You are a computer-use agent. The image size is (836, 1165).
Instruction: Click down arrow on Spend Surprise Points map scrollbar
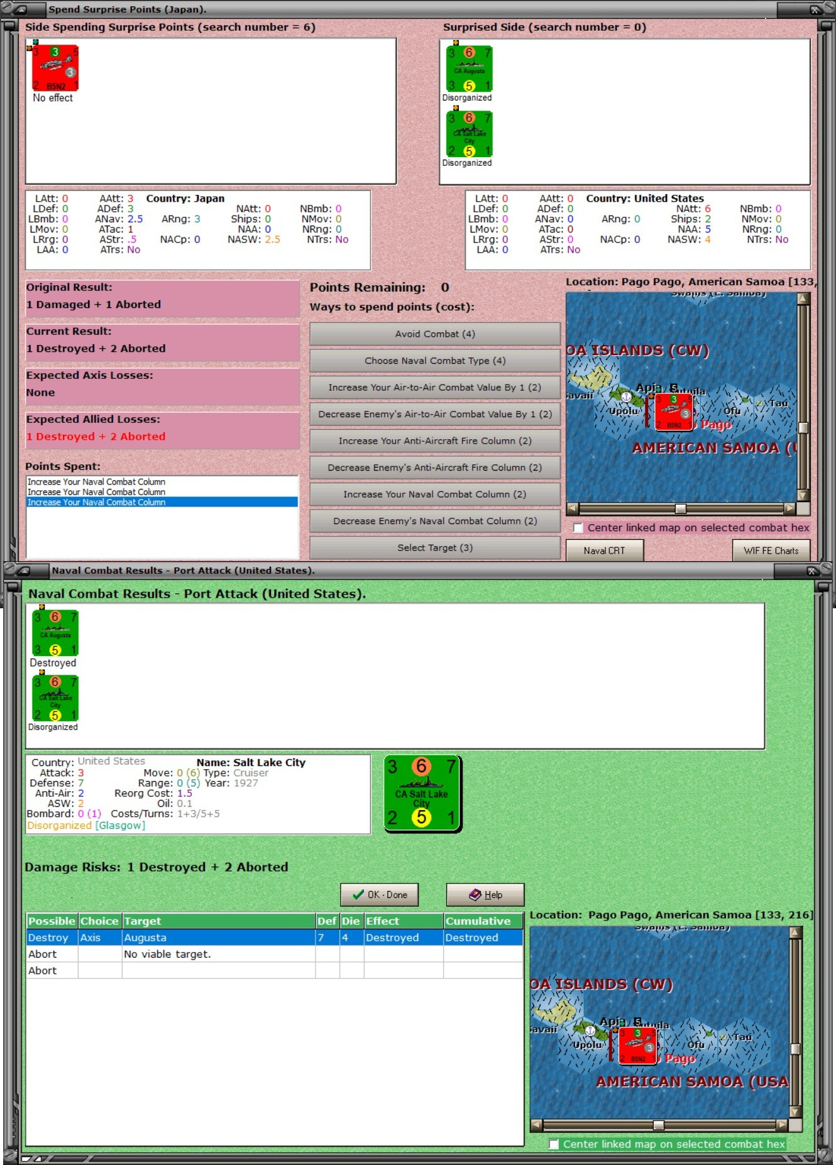(803, 495)
